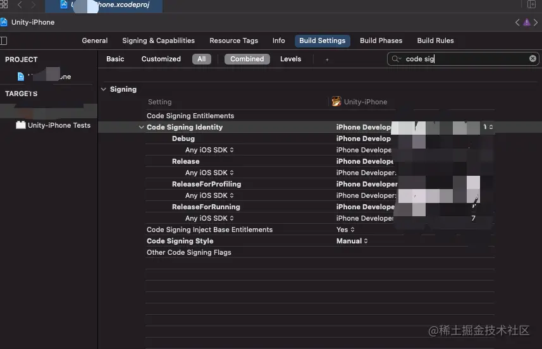
Task: Add editor split with top-right icon
Action: (x=531, y=4)
